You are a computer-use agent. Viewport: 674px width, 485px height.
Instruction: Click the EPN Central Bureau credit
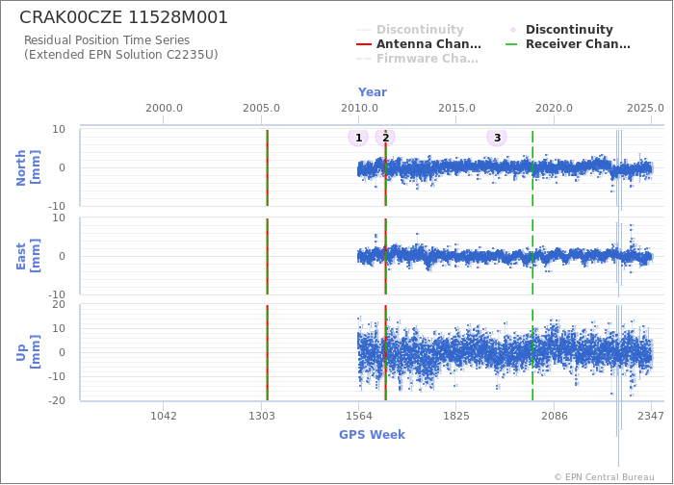[x=604, y=477]
